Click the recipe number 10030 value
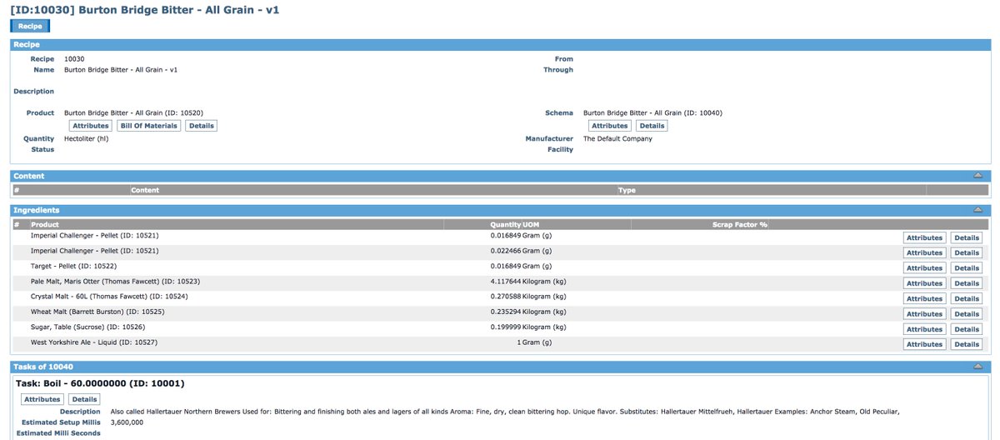 pos(74,59)
